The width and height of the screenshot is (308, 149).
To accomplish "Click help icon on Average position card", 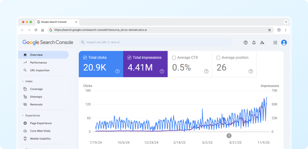I will [251, 71].
